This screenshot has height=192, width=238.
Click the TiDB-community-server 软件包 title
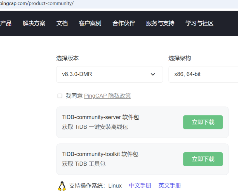click(x=100, y=117)
